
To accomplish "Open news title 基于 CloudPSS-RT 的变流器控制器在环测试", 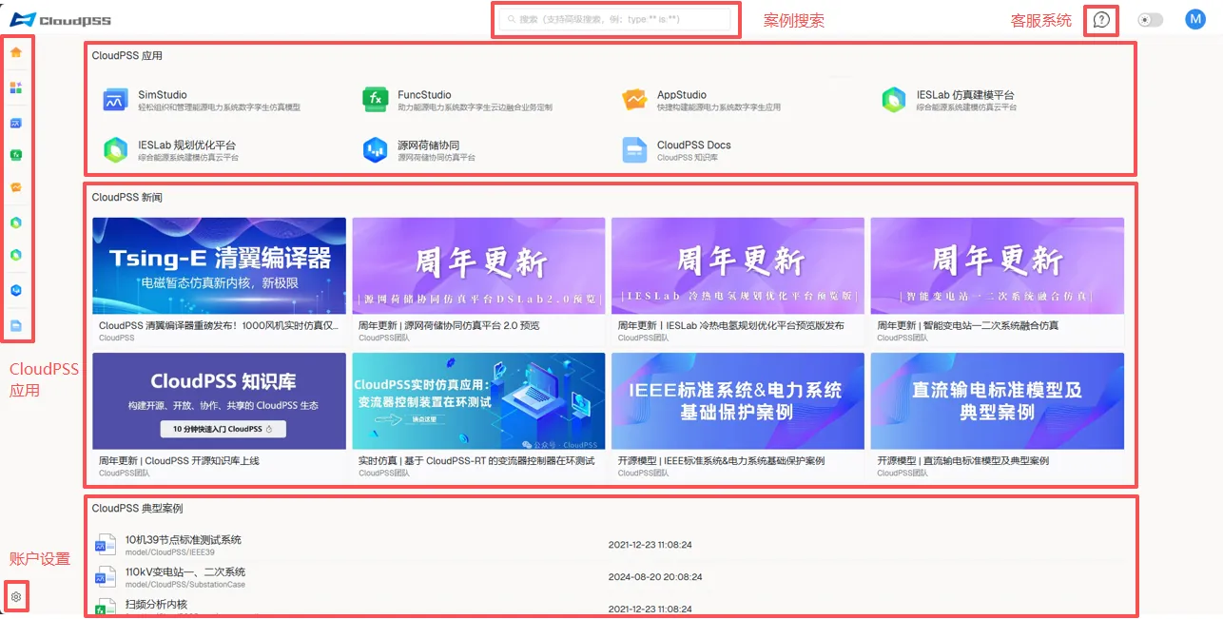I will [x=476, y=461].
